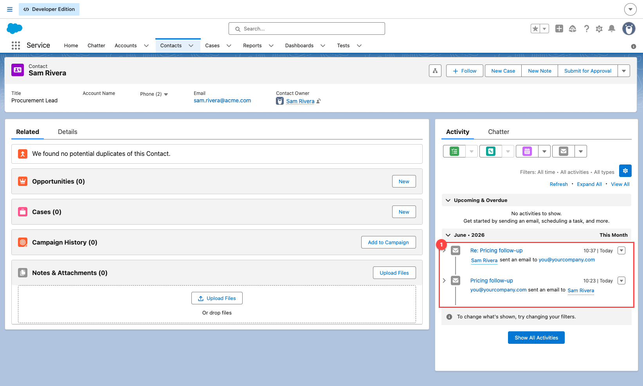Click the email icon beside Pricing follow-up

pos(456,281)
